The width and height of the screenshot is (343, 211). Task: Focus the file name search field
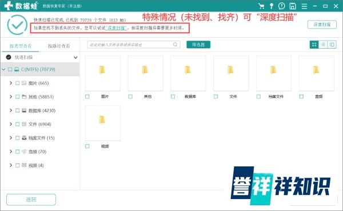click(x=134, y=45)
